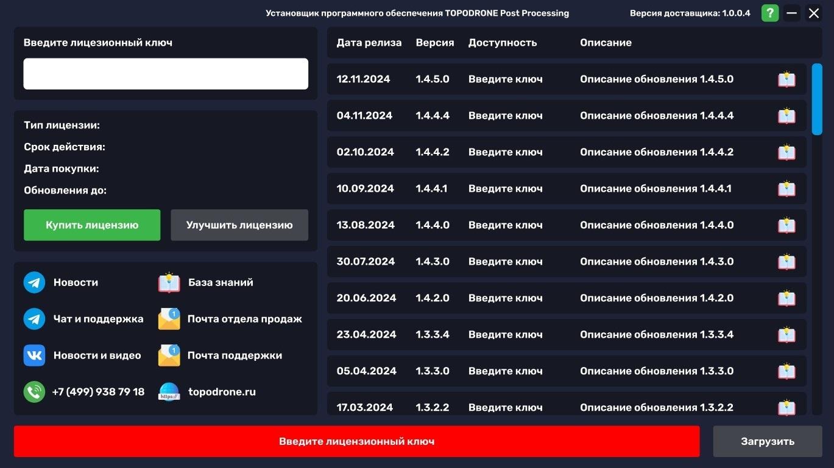Click the База знаний book icon
Screen dimensions: 834x468
(x=169, y=282)
